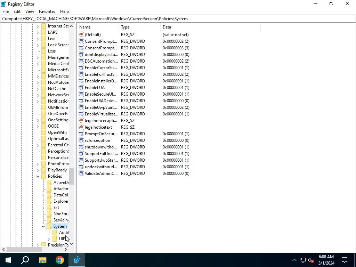The height and width of the screenshot is (267, 356).
Task: Open the notification center icon
Action: pyautogui.click(x=345, y=260)
